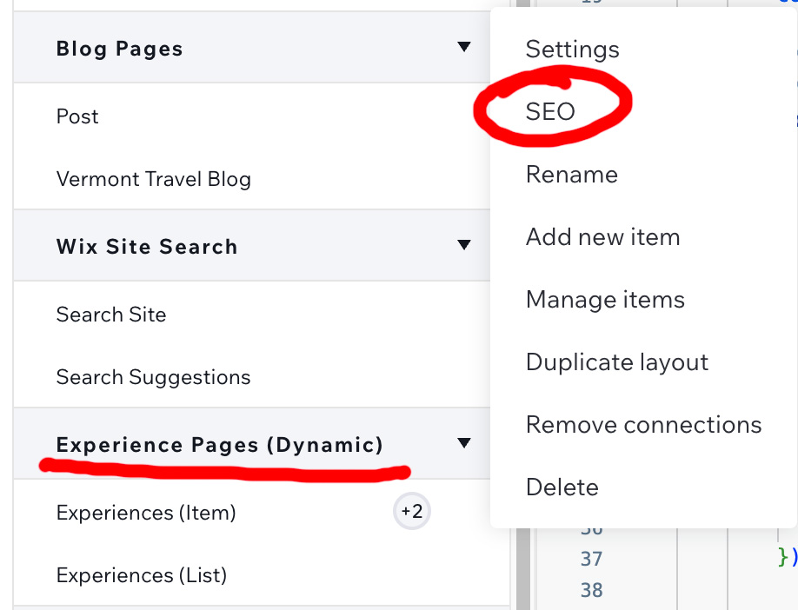The height and width of the screenshot is (610, 798).
Task: Click the Blog Pages section header
Action: tap(120, 49)
